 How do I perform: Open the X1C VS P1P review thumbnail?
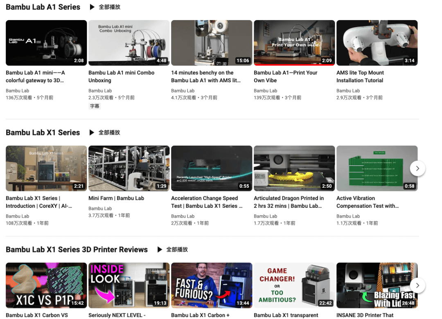tap(46, 285)
